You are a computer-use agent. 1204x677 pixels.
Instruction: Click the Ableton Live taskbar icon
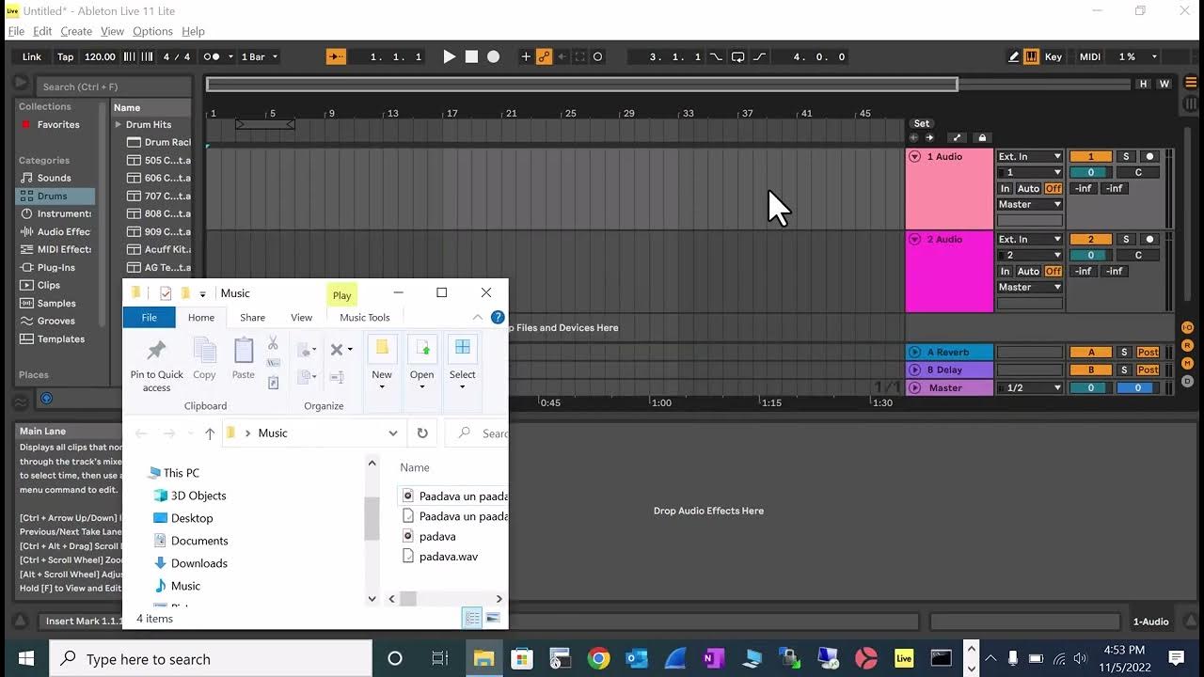click(x=904, y=658)
